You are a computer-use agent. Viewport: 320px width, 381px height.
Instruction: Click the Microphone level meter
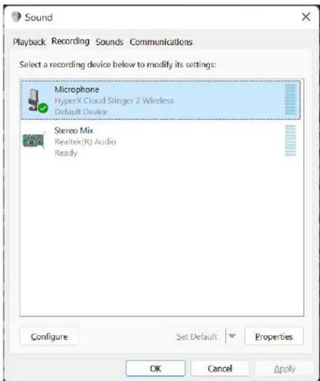(x=290, y=99)
